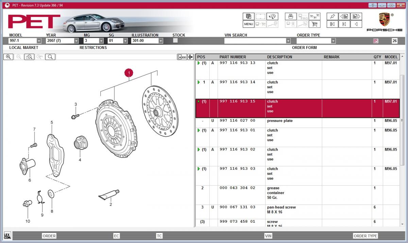Viewport: 408px width, 243px height.
Task: Click the double shopping carts icon
Action: 314,16
